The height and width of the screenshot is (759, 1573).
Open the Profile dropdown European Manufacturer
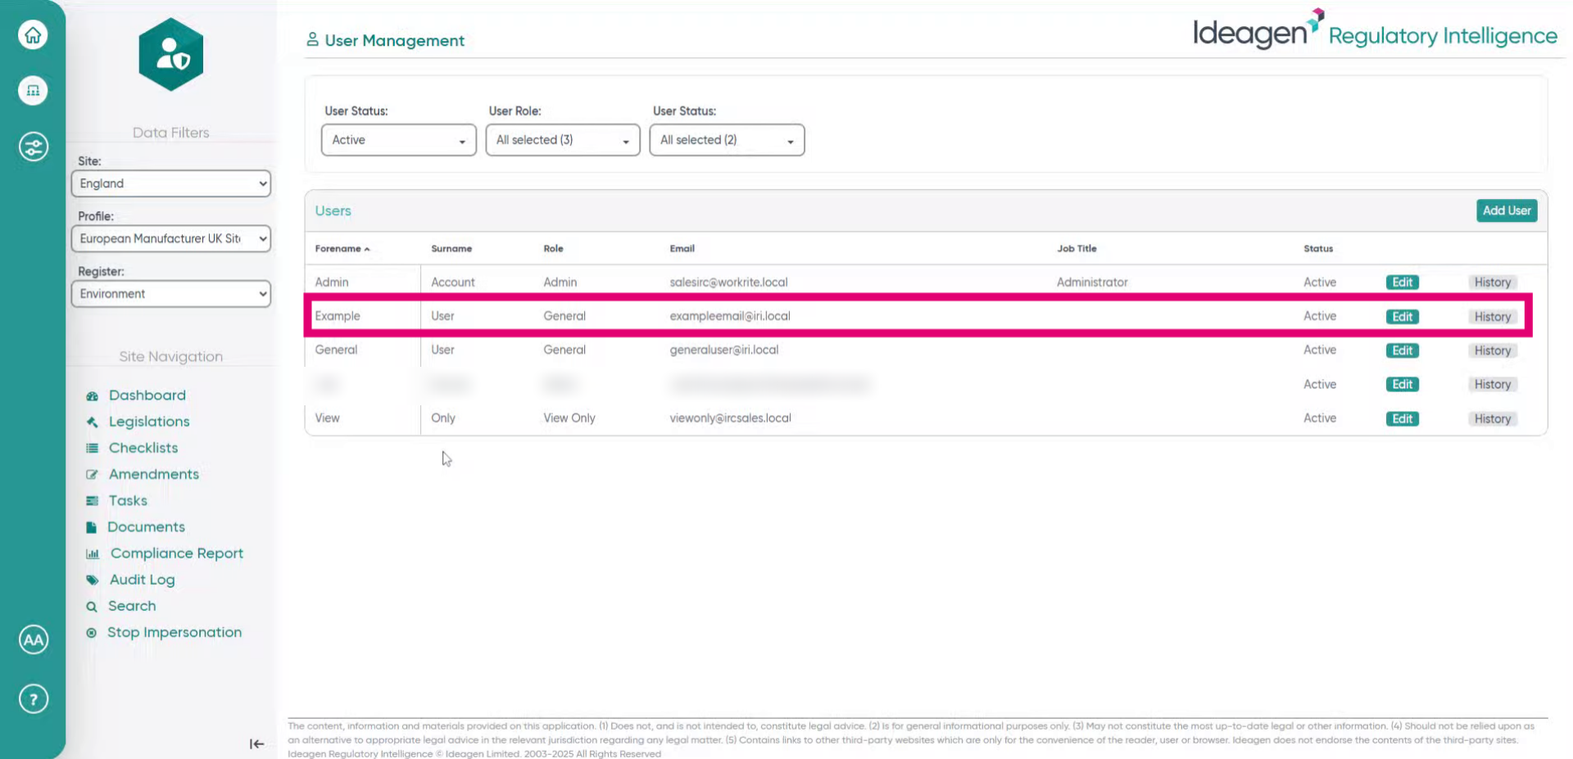coord(171,238)
